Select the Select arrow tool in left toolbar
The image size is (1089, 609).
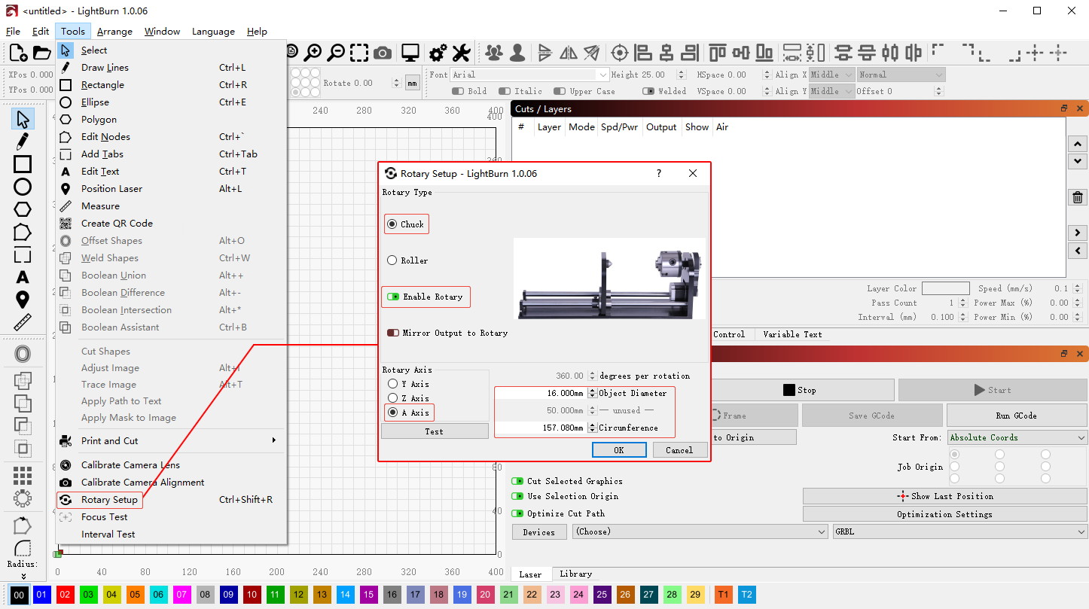coord(23,119)
